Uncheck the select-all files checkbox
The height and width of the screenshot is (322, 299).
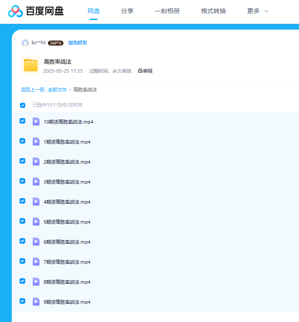tap(23, 105)
